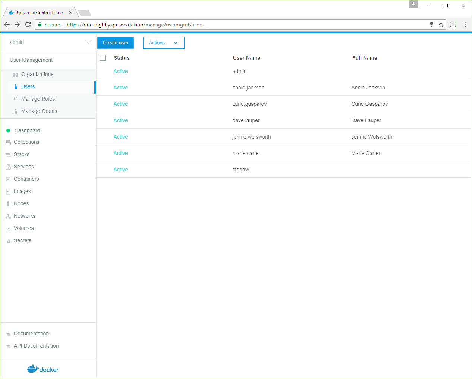
Task: Toggle the select-all users checkbox
Action: pyautogui.click(x=103, y=58)
